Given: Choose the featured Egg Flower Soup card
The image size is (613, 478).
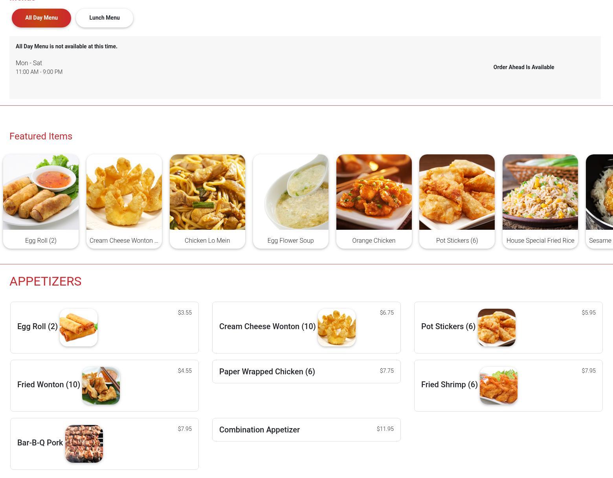Looking at the screenshot, I should 291,201.
